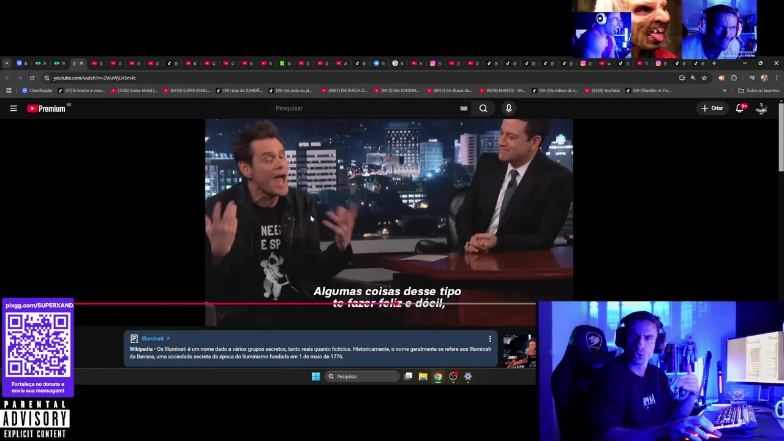View site information icon in address bar
The image size is (784, 441).
click(x=47, y=78)
